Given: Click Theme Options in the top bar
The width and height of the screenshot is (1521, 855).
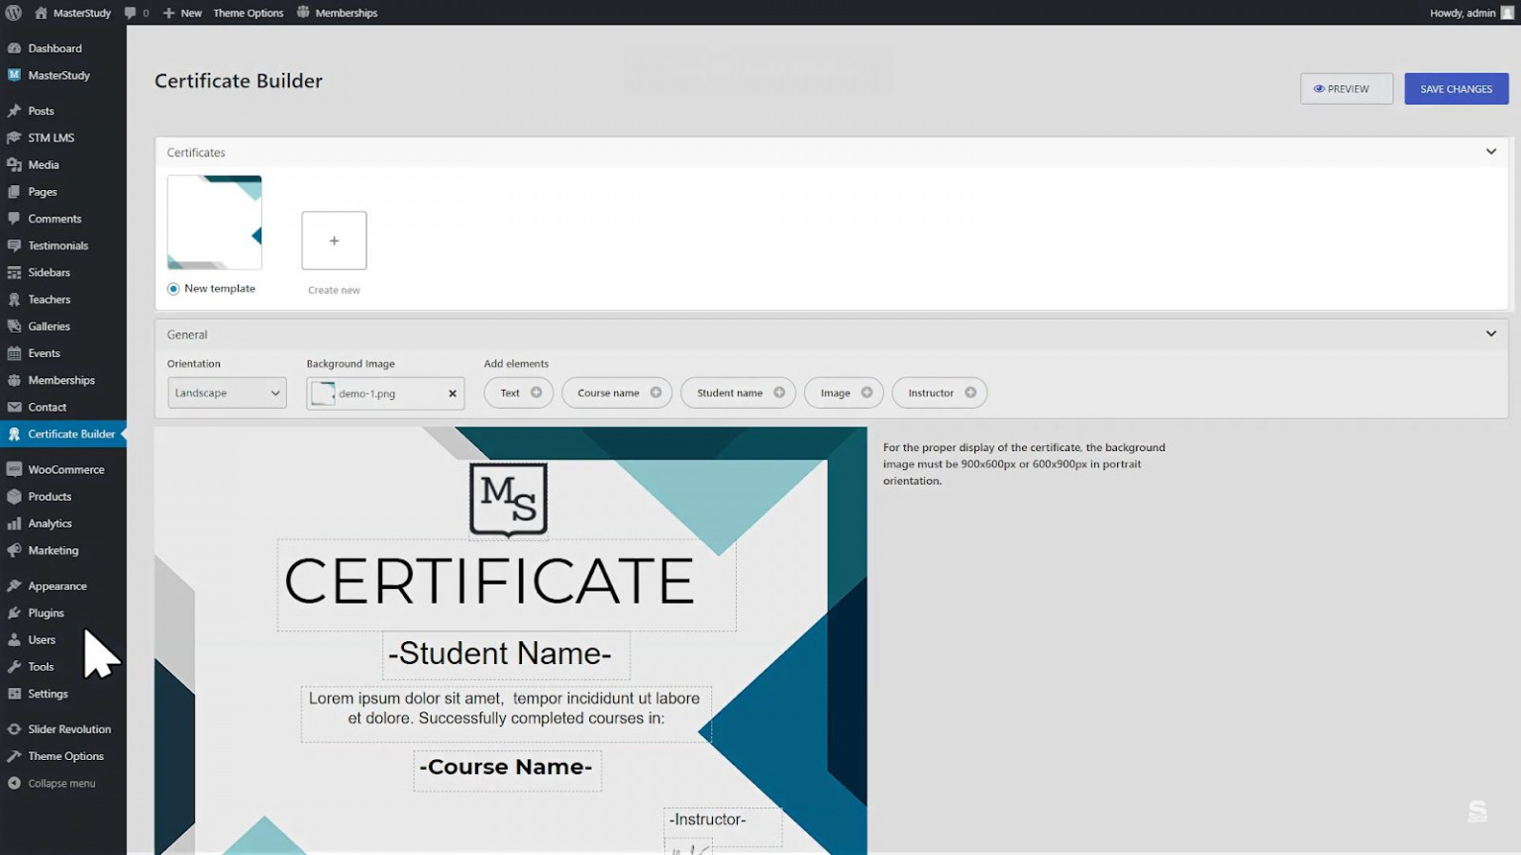Looking at the screenshot, I should tap(248, 13).
